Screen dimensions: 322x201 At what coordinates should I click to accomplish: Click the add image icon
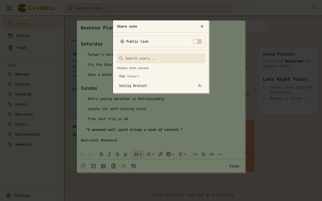[x=103, y=166]
